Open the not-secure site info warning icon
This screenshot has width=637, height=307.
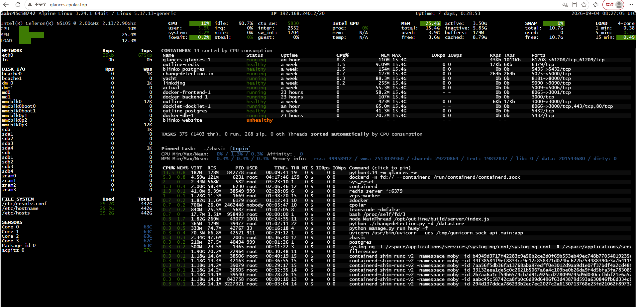click(x=30, y=5)
